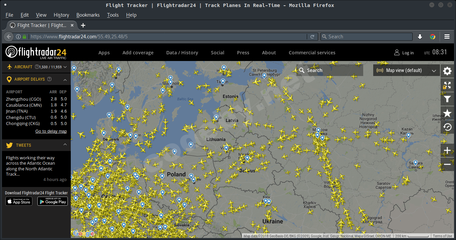The width and height of the screenshot is (456, 240).
Task: Open bookmarks star in map toolbar
Action: (447, 113)
